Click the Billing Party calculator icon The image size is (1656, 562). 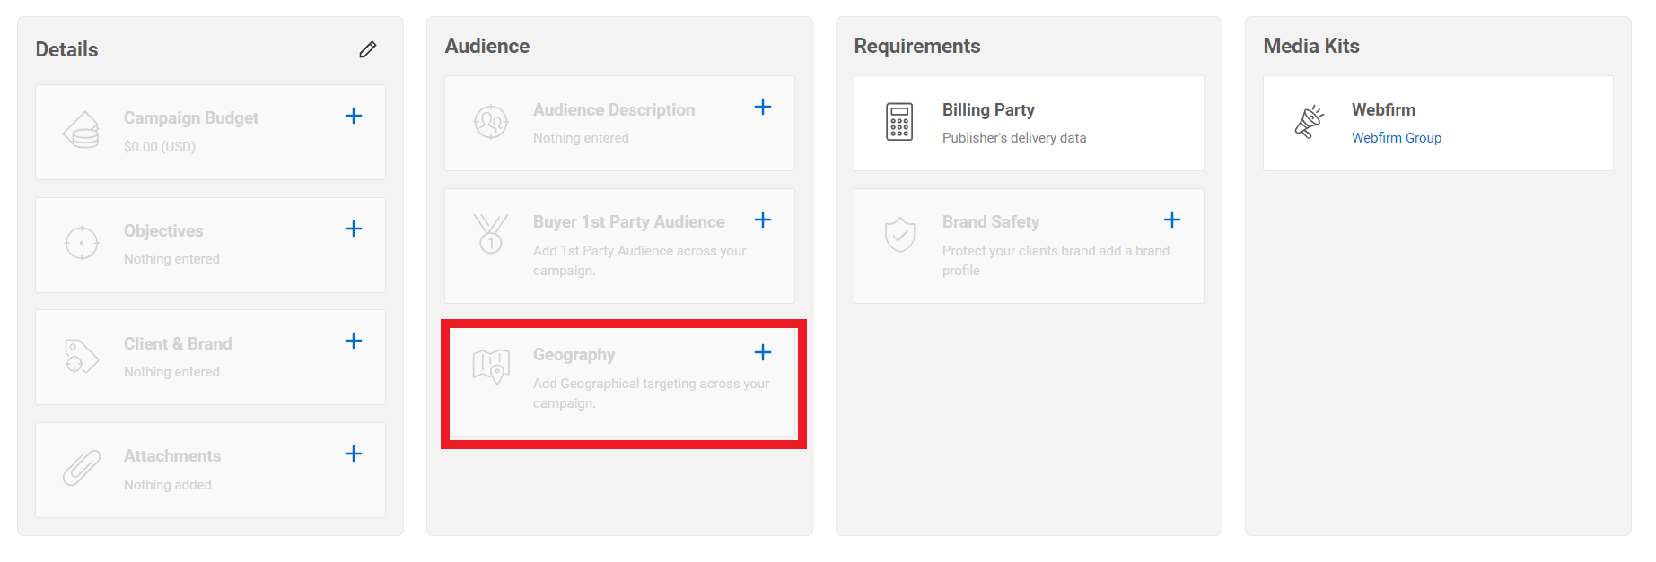coord(899,122)
